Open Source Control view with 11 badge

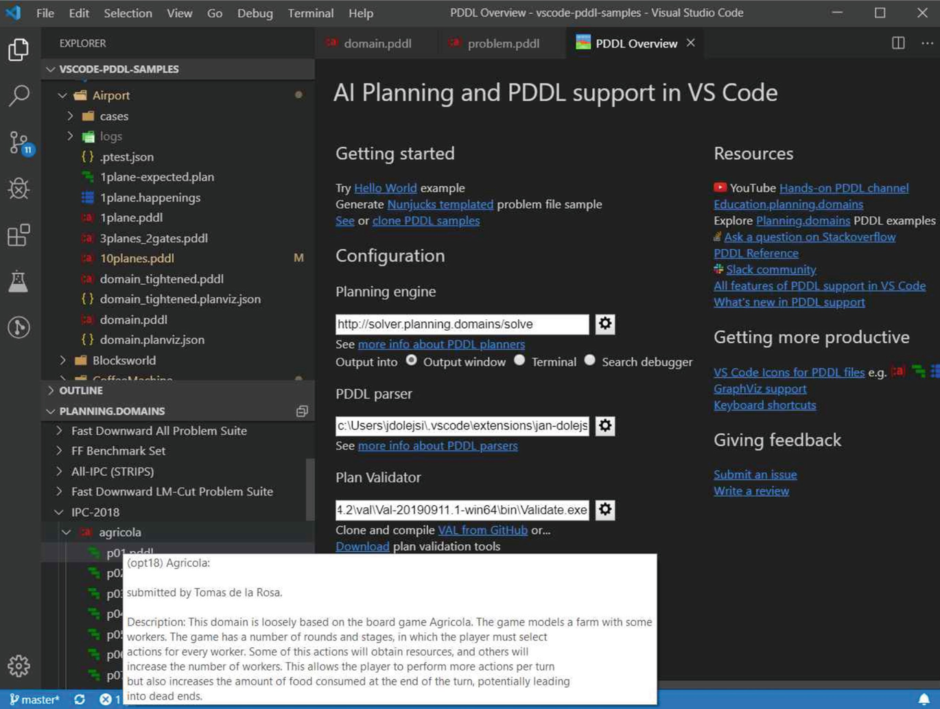(x=20, y=143)
